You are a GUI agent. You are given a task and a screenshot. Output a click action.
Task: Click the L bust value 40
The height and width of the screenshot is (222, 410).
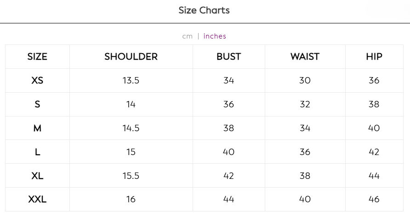click(228, 152)
